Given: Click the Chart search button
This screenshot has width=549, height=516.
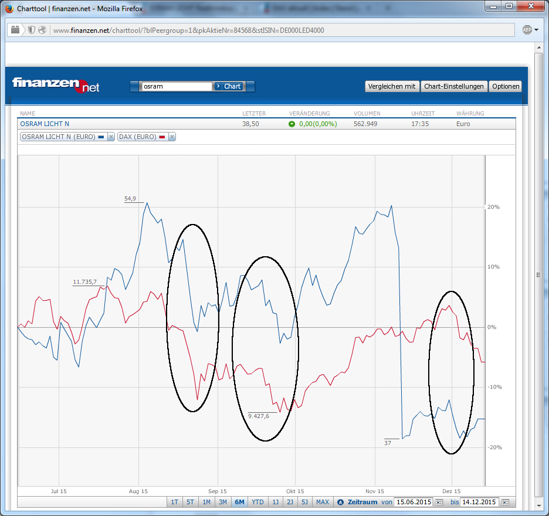Looking at the screenshot, I should (x=229, y=86).
